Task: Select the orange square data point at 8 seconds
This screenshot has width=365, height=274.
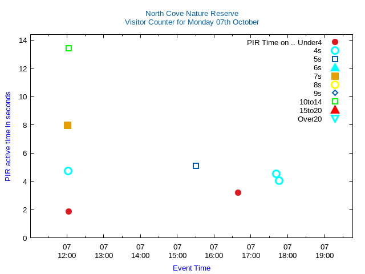Action: [67, 125]
